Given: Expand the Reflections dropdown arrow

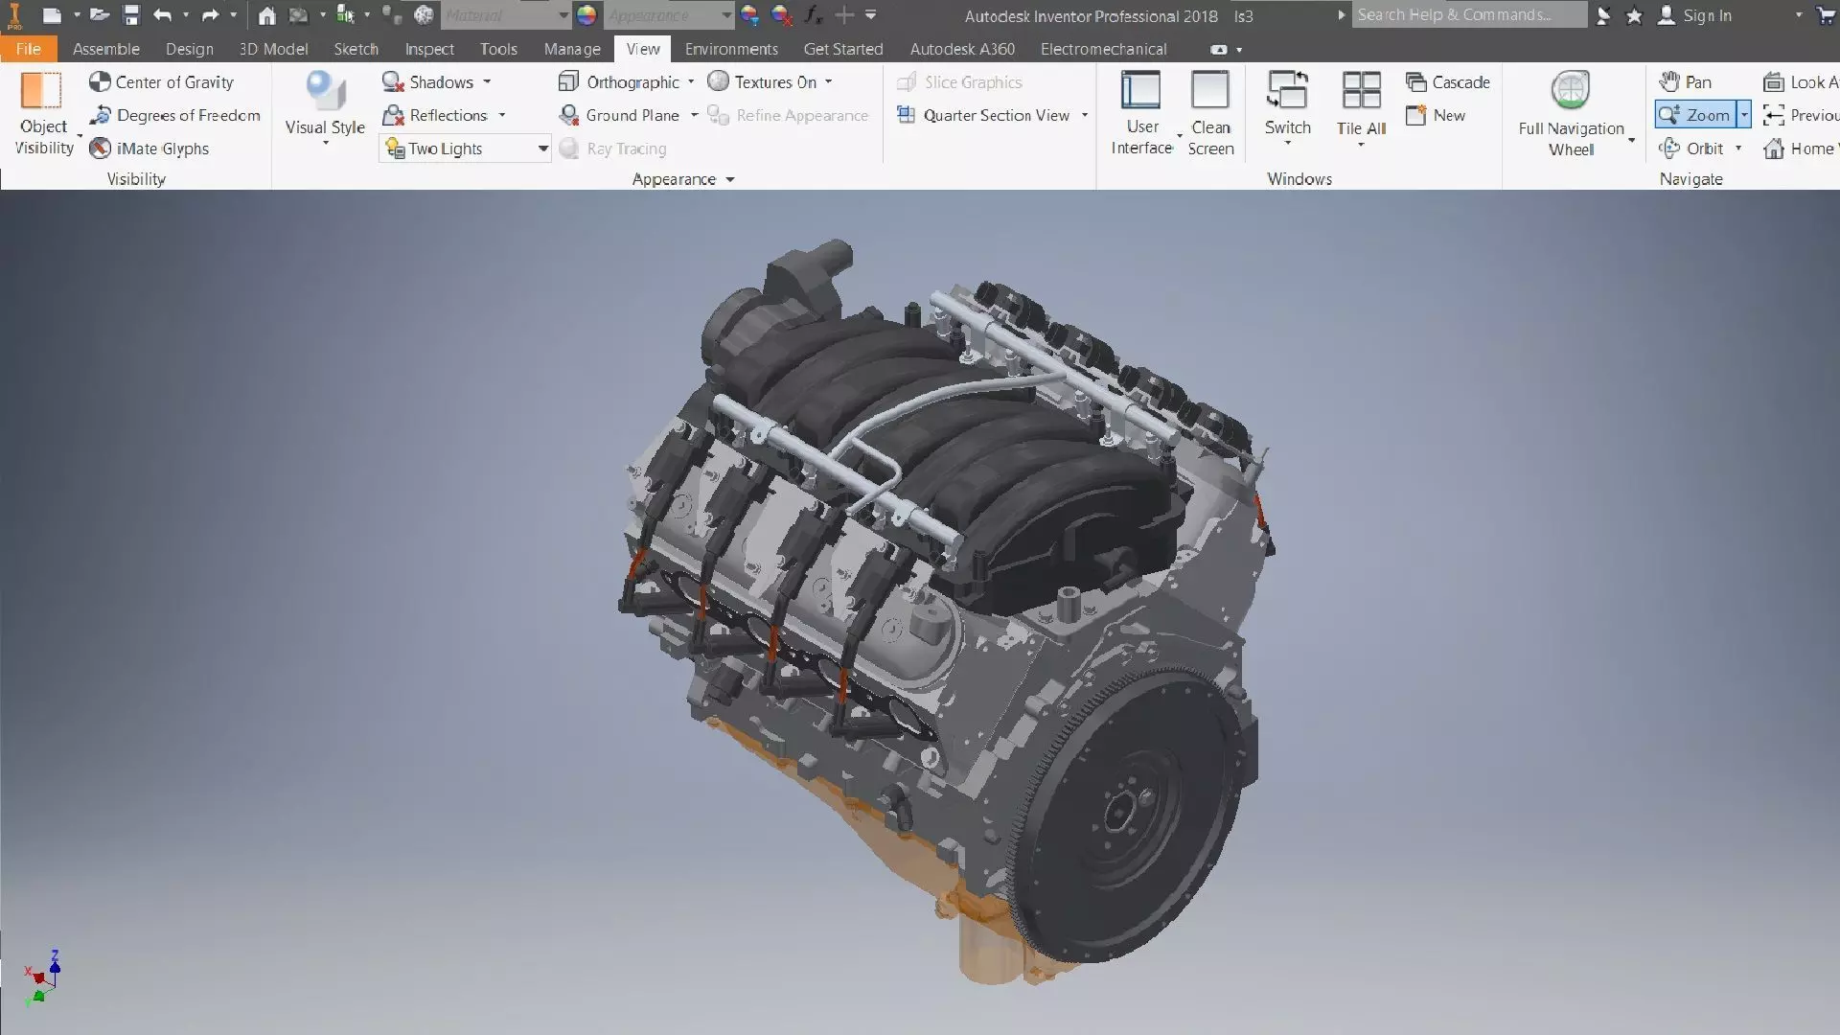Looking at the screenshot, I should (x=501, y=115).
